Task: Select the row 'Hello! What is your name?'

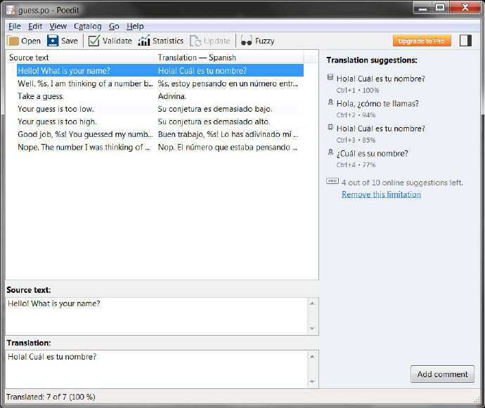Action: (160, 71)
